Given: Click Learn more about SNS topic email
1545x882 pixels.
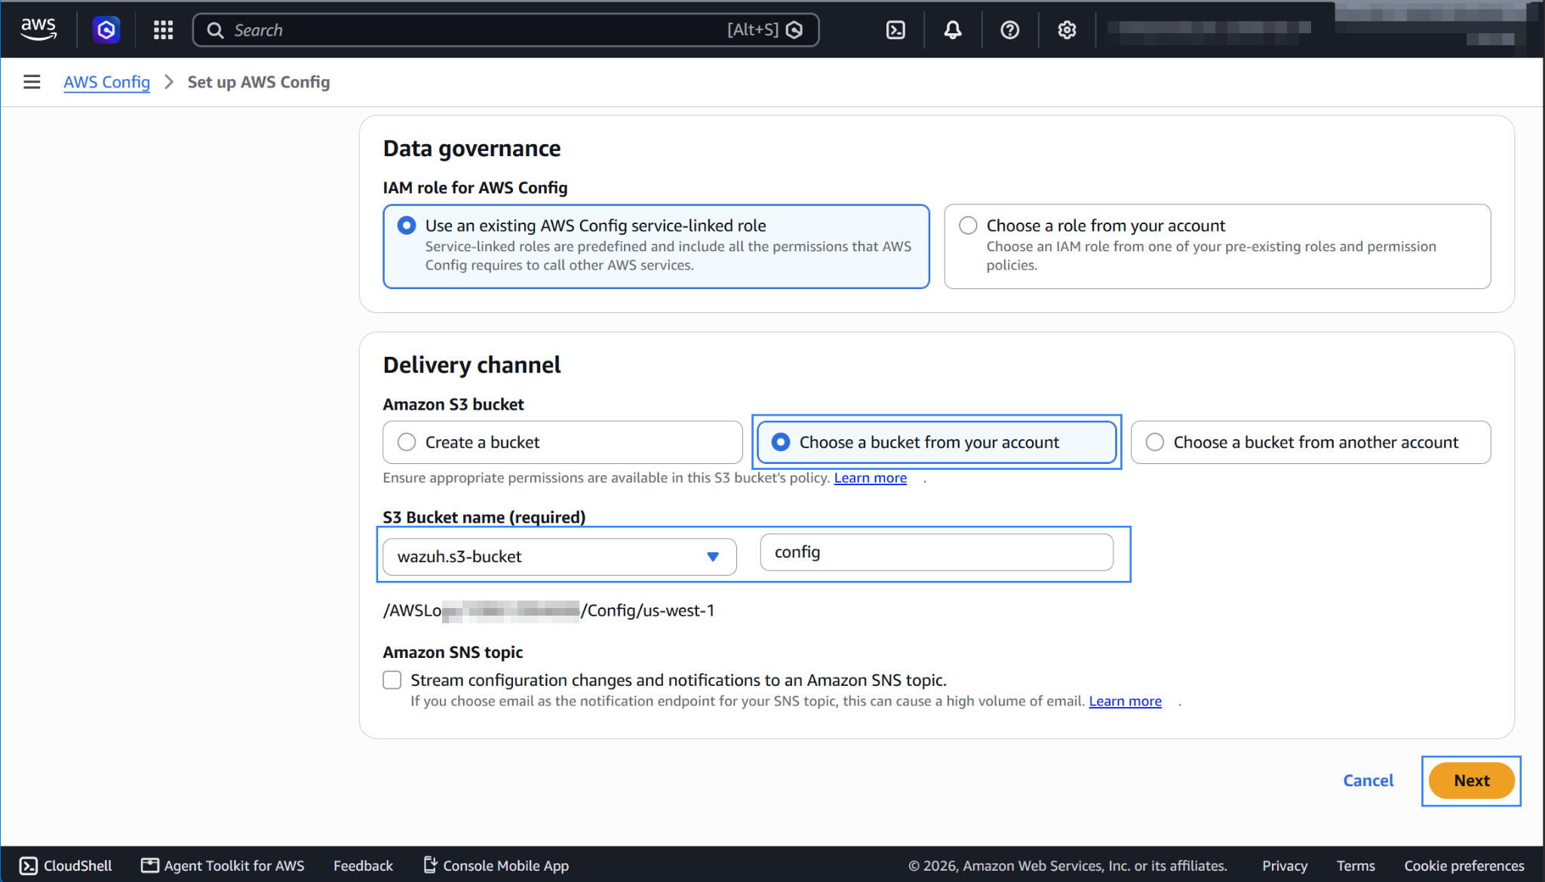Looking at the screenshot, I should click(1125, 701).
